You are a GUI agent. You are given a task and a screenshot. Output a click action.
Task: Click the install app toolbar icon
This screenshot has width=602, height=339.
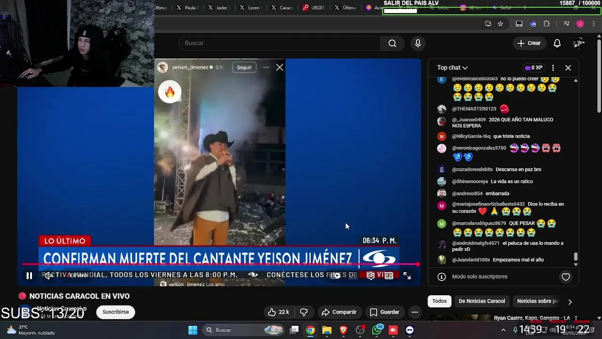488,24
